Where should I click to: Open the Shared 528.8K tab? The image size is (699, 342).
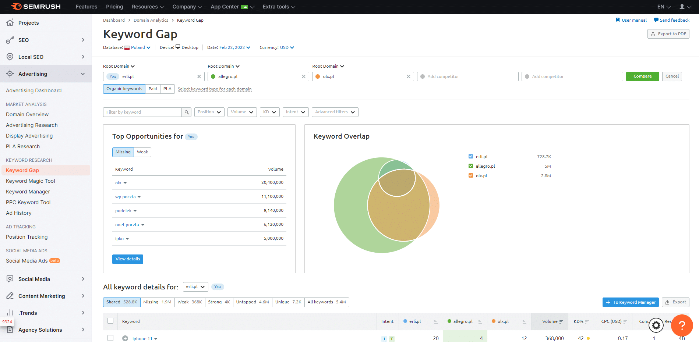121,302
